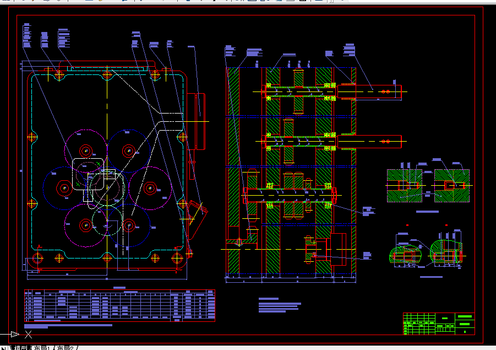The width and height of the screenshot is (496, 350).
Task: Open the 布局1 layout tab
Action: click(x=42, y=348)
